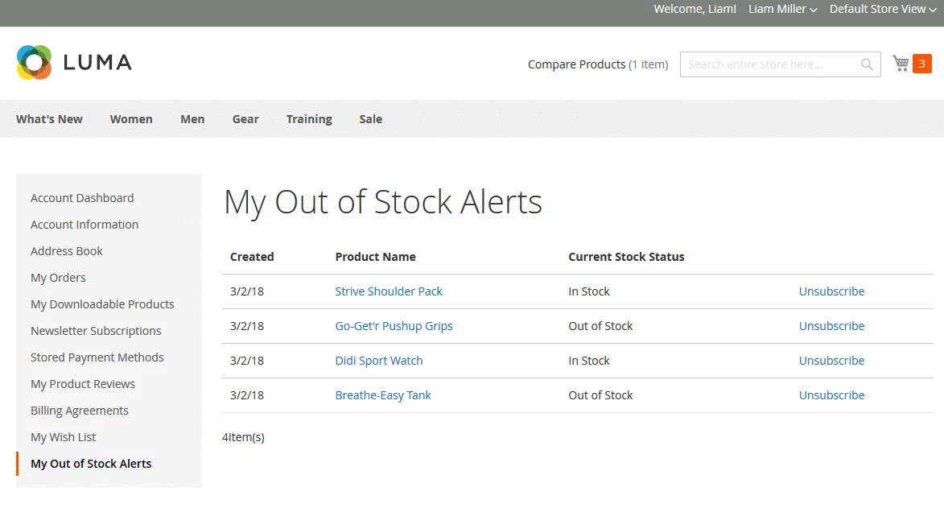Open the Women menu
Image resolution: width=944 pixels, height=508 pixels.
click(131, 119)
